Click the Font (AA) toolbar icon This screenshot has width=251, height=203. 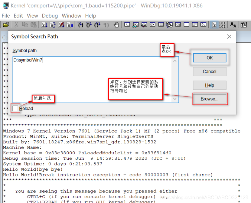233,25
